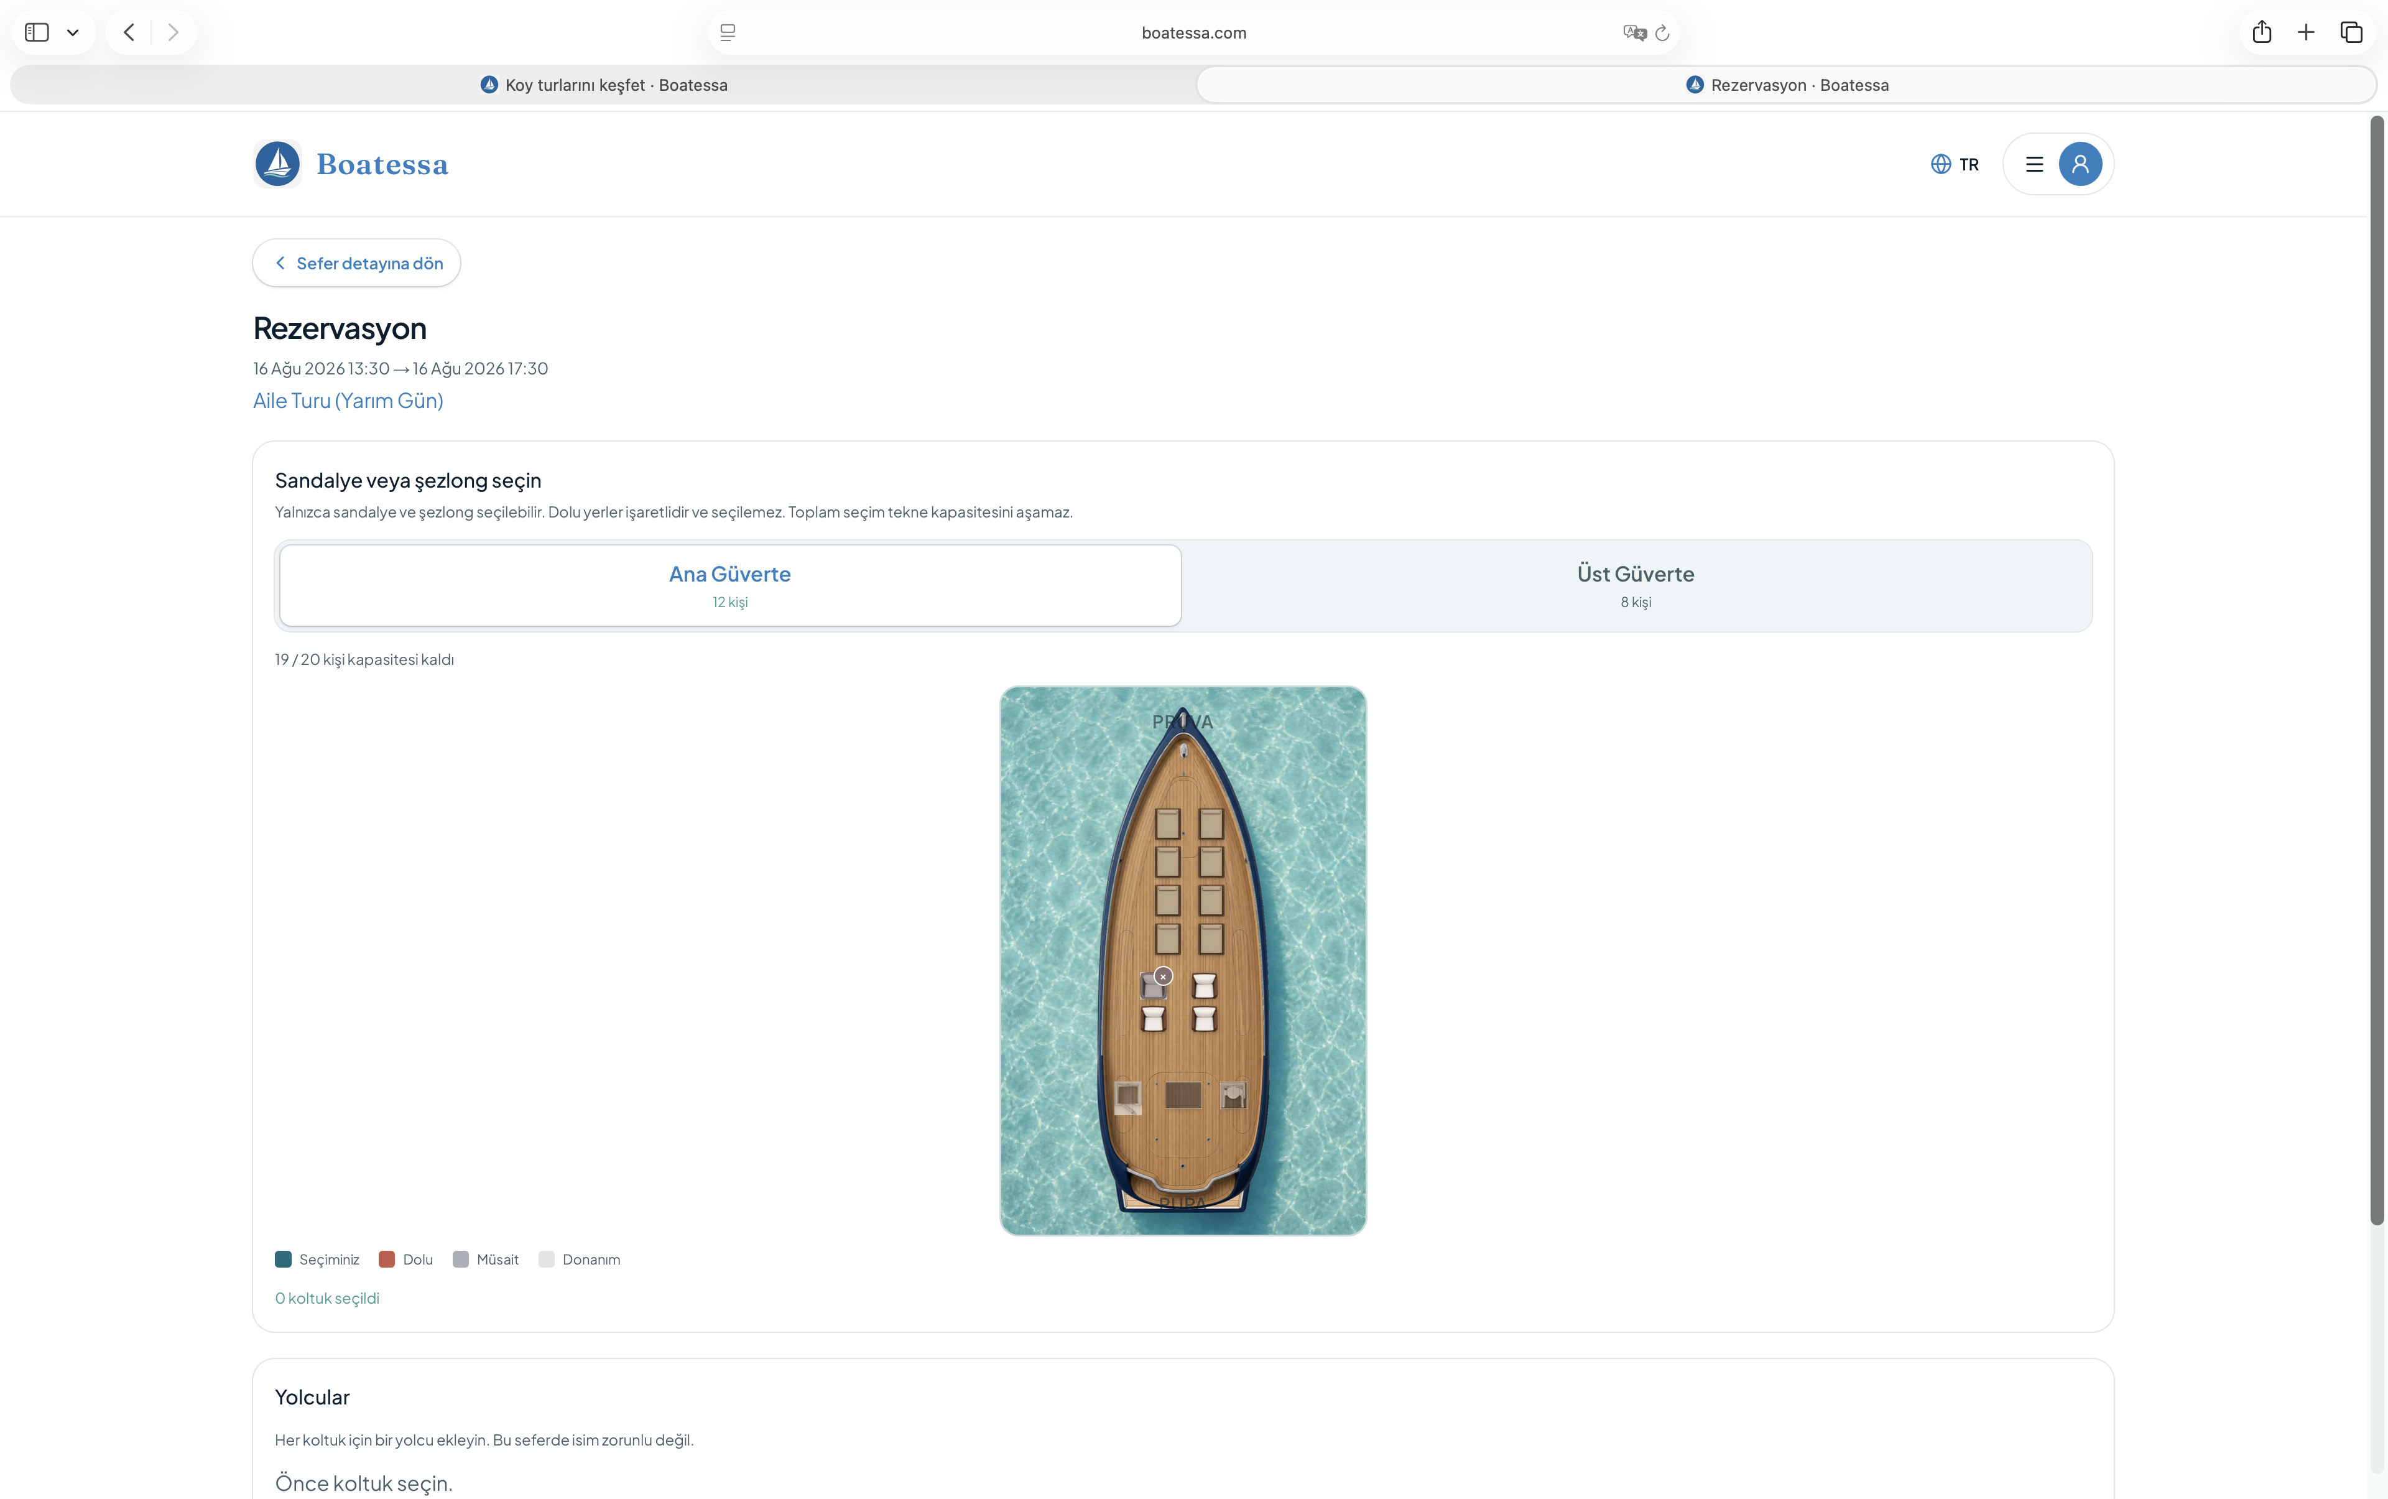Click the translate icon in address bar
Viewport: 2388px width, 1499px height.
click(1634, 33)
